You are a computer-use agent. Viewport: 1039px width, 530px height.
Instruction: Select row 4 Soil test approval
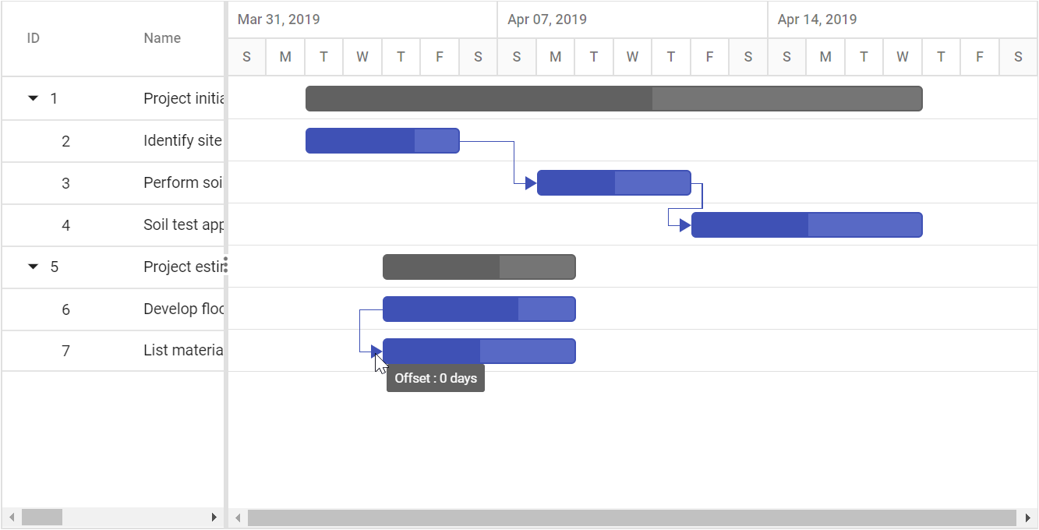pyautogui.click(x=113, y=225)
